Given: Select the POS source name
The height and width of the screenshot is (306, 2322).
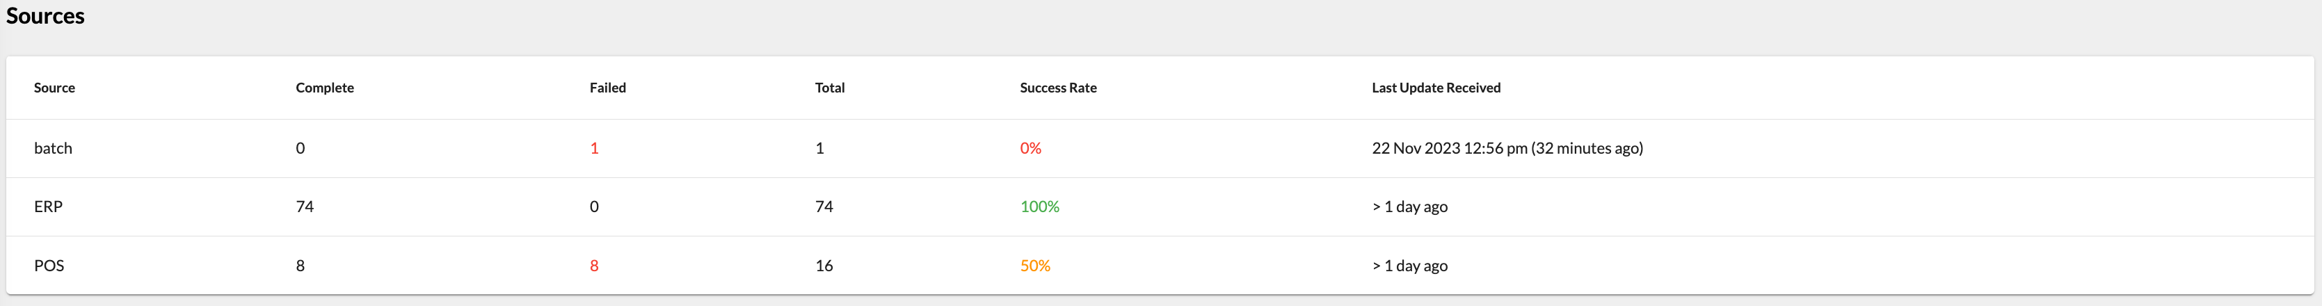Looking at the screenshot, I should point(49,266).
